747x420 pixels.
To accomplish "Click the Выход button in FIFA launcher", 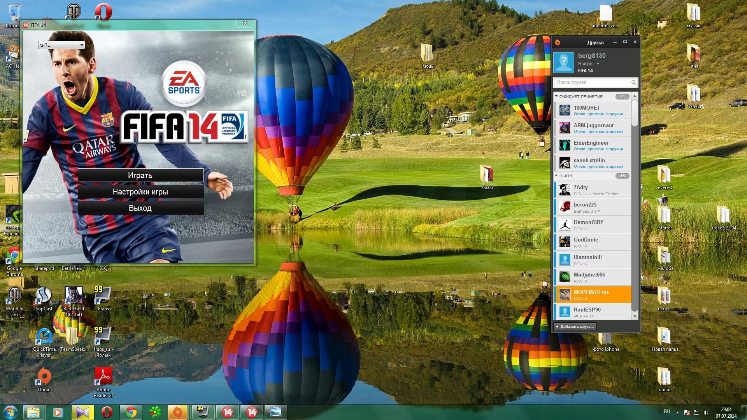I will (x=140, y=208).
